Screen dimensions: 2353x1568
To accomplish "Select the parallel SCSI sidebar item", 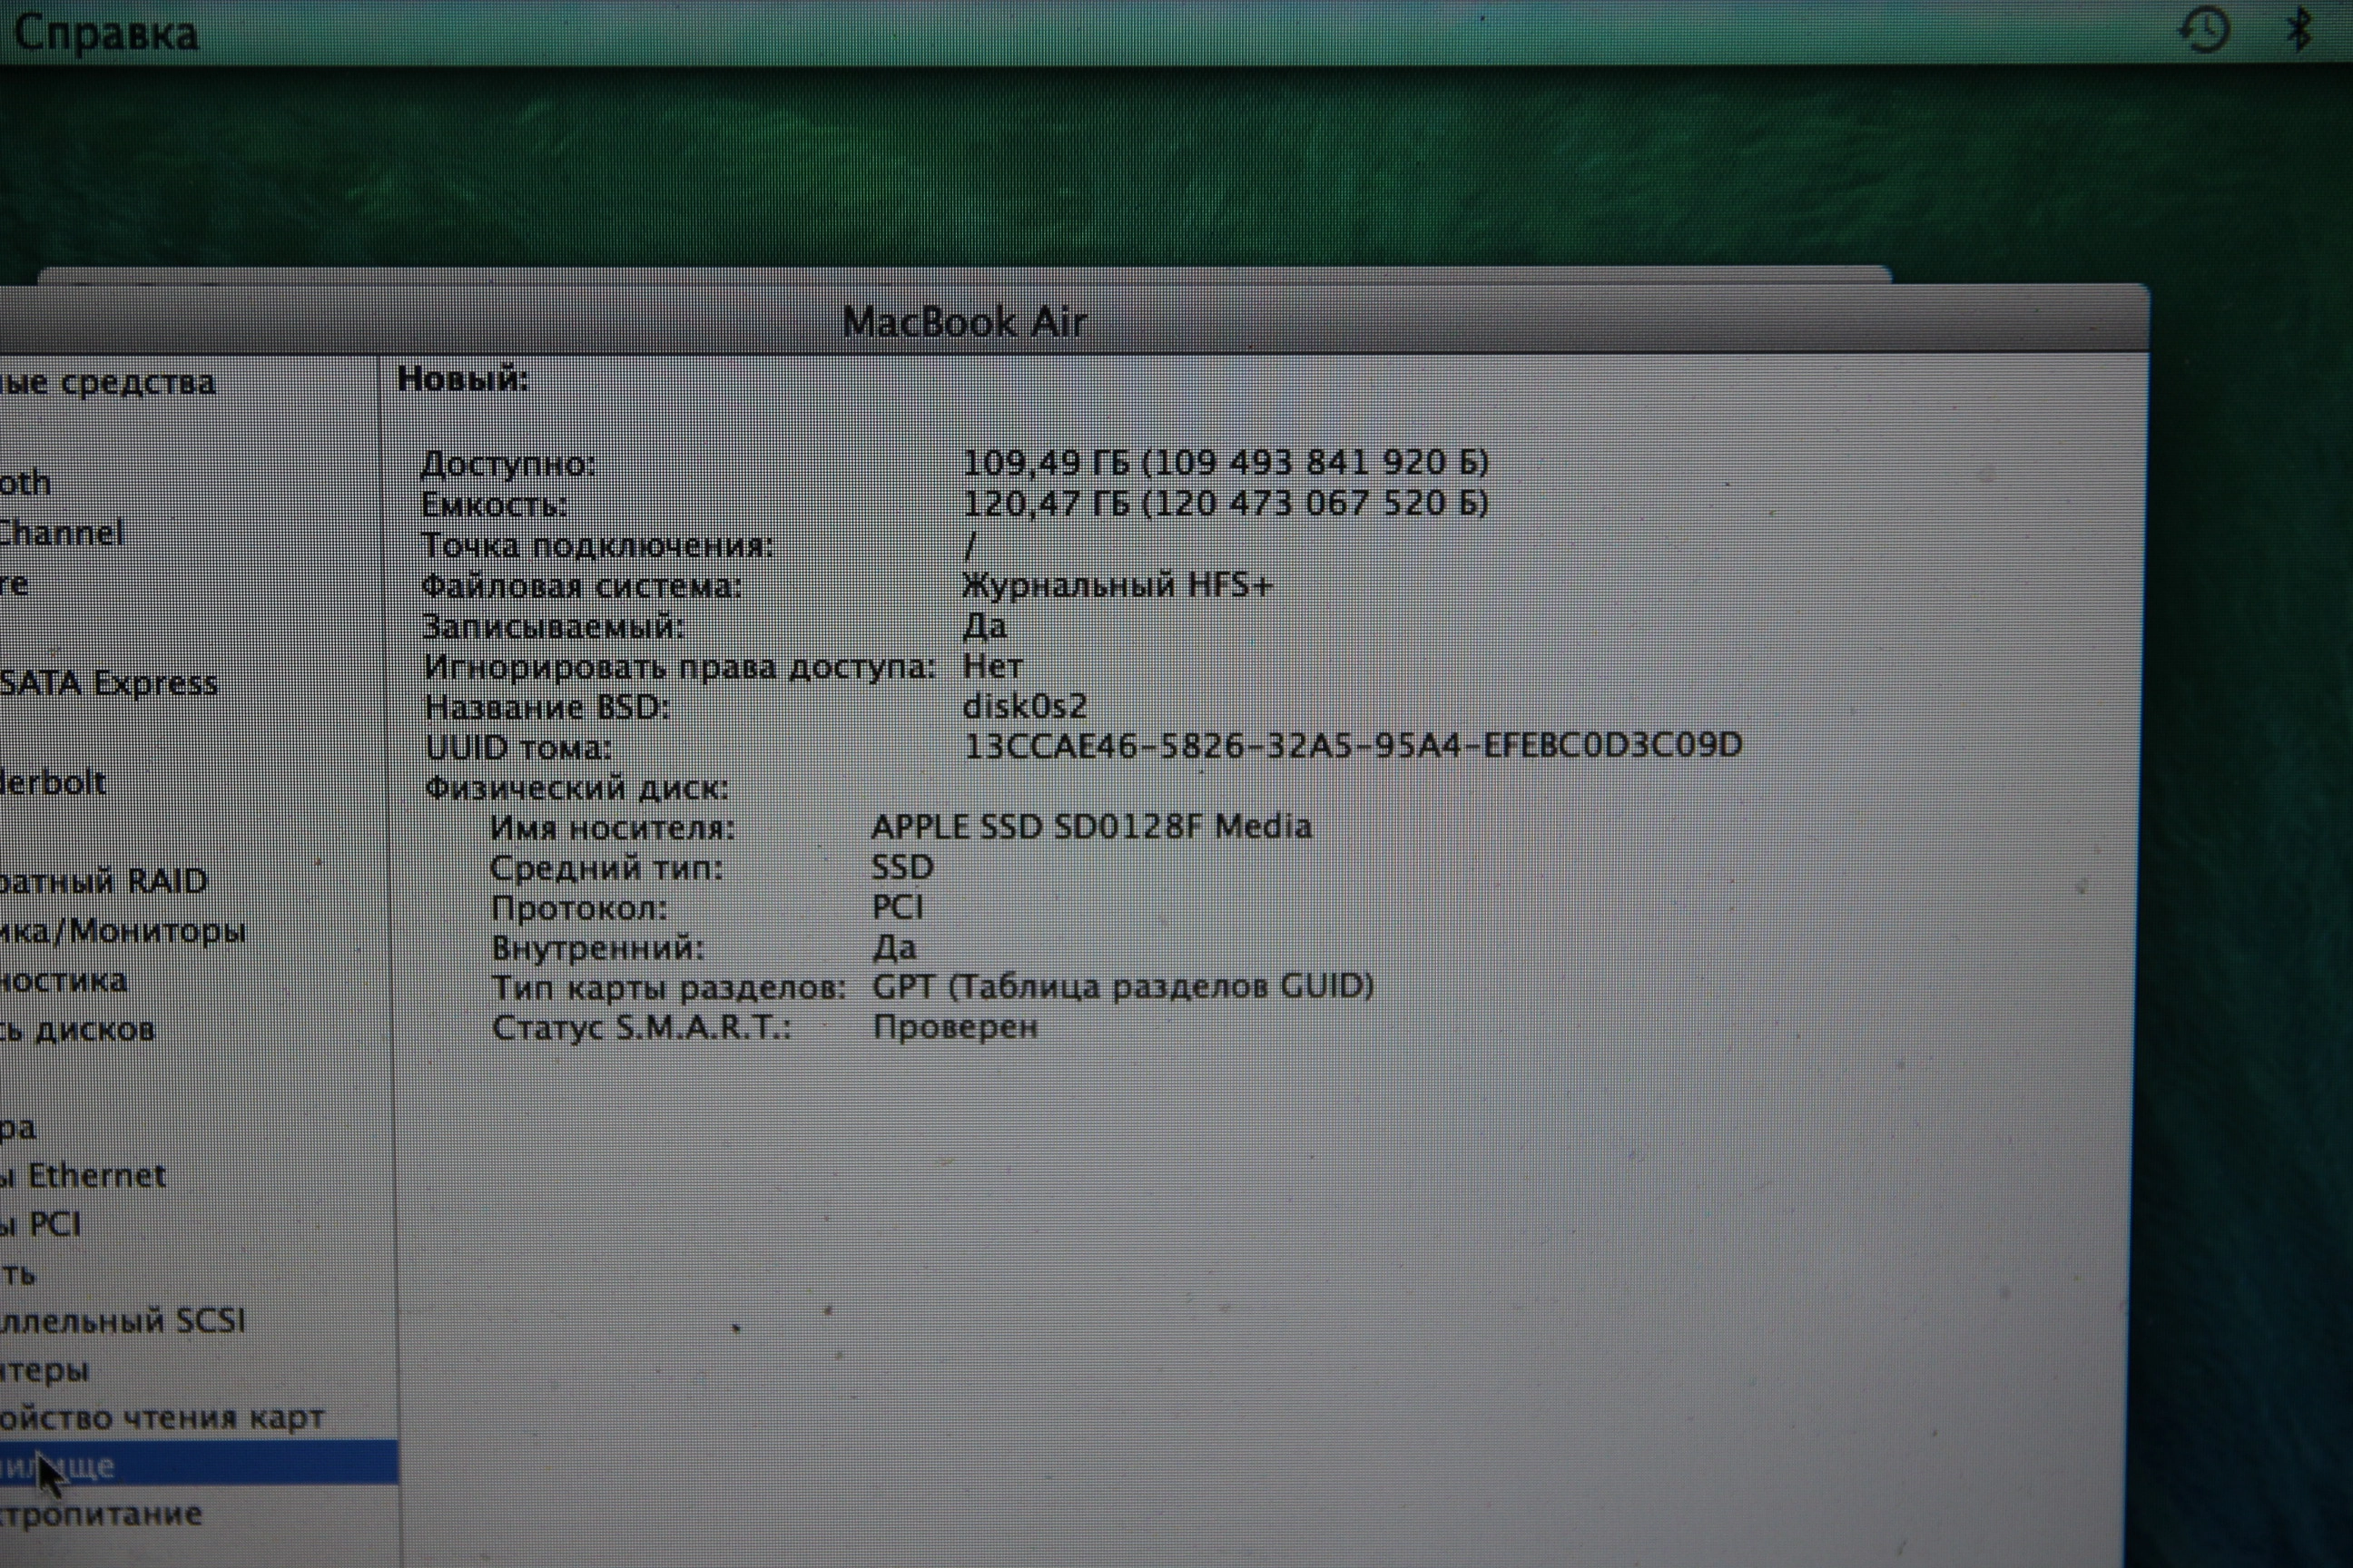I will [122, 1321].
